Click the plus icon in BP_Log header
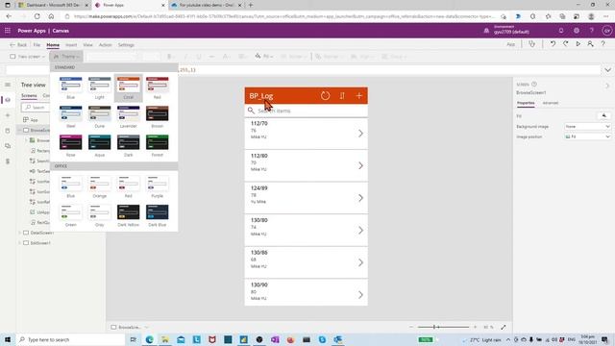615x346 pixels. click(x=358, y=96)
